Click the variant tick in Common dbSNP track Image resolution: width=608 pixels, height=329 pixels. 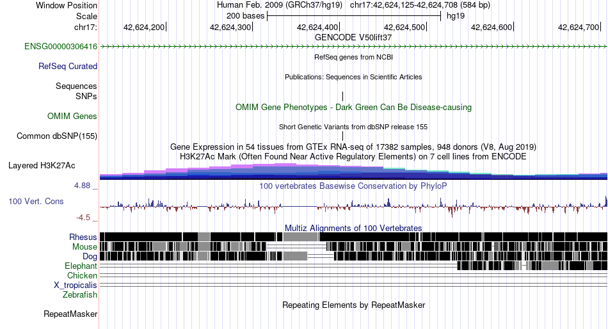click(x=343, y=136)
